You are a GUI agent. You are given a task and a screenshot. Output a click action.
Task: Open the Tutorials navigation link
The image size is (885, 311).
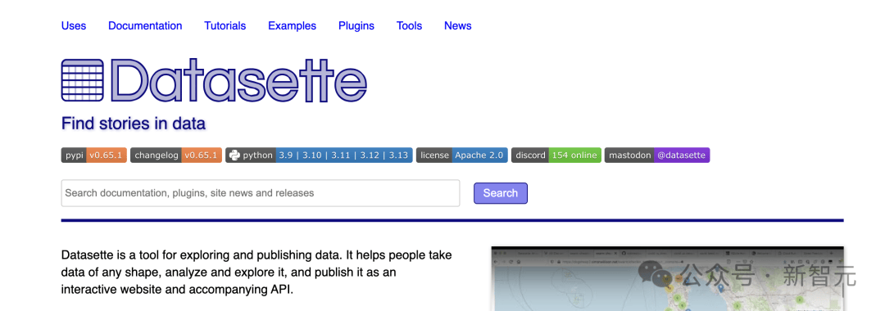(x=225, y=26)
